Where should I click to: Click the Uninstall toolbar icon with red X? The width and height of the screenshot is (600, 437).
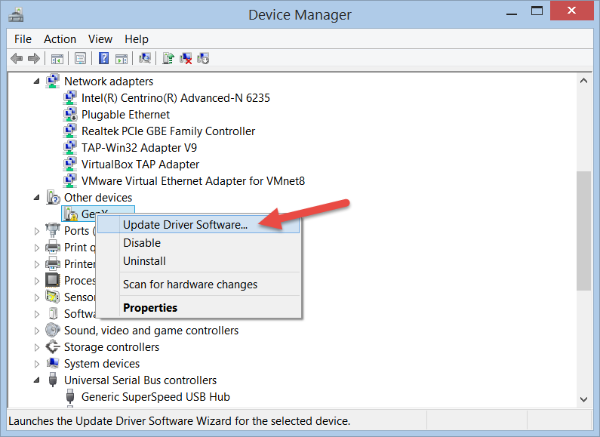point(186,58)
